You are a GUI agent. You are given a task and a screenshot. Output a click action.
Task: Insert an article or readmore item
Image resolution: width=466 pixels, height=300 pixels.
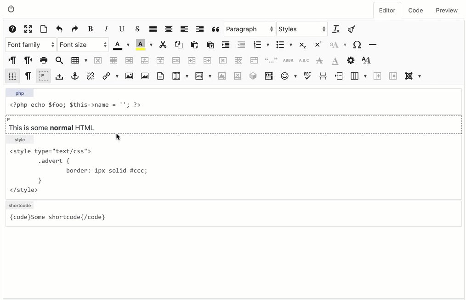(x=269, y=76)
